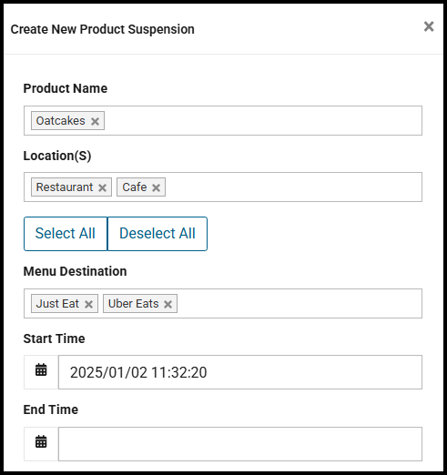Viewport: 447px width, 475px height.
Task: Close the Create New Product Suspension dialog
Action: click(x=429, y=26)
